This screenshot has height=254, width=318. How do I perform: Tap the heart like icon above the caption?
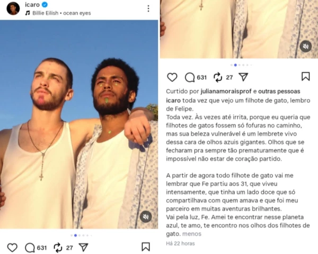(x=172, y=77)
